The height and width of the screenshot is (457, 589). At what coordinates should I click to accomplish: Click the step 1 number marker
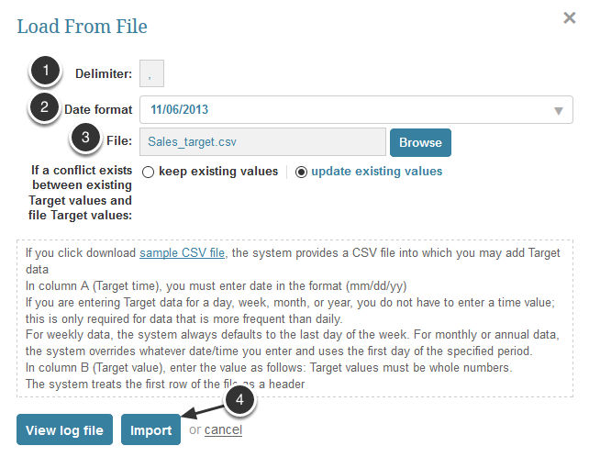point(45,73)
